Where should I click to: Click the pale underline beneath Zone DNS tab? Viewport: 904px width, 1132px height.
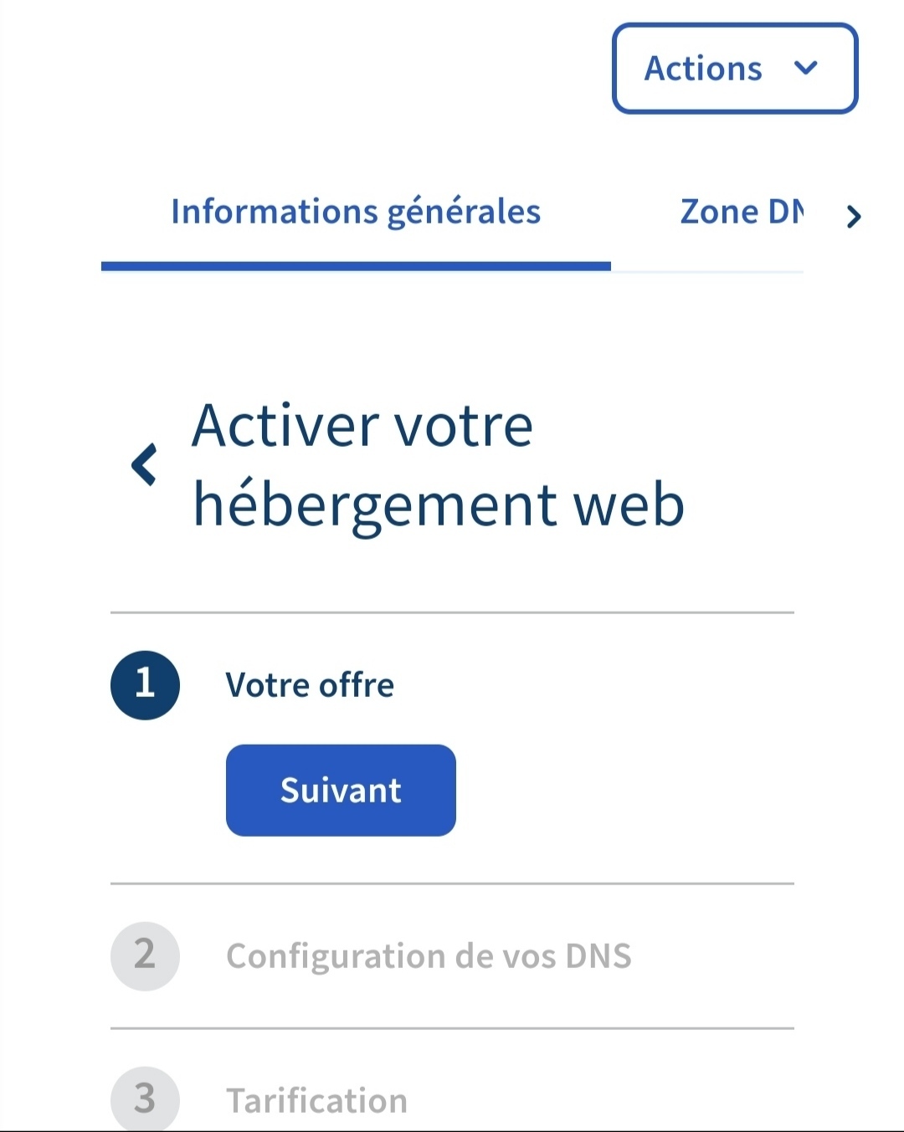point(707,271)
